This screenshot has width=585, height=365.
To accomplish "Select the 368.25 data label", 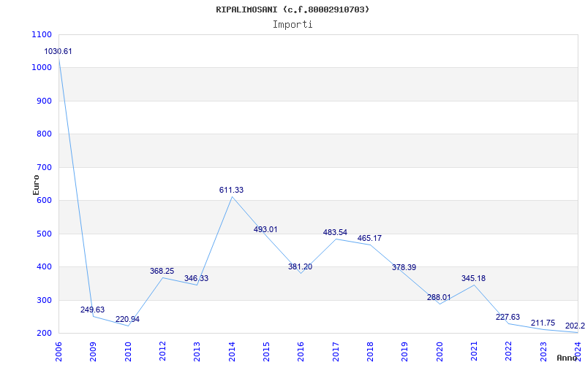I will (x=162, y=271).
